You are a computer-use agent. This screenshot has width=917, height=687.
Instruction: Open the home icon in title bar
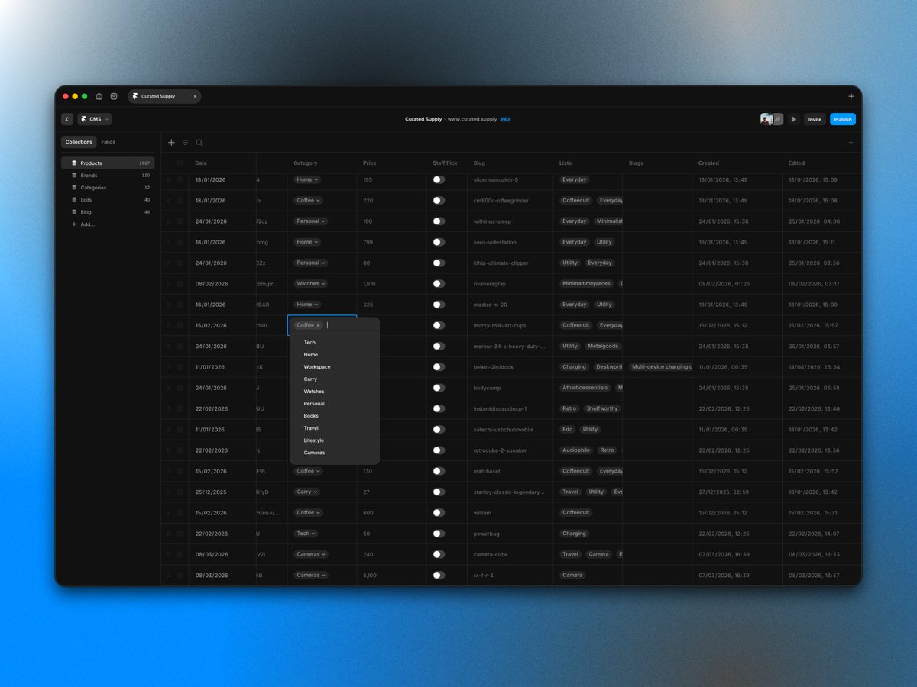click(x=99, y=96)
